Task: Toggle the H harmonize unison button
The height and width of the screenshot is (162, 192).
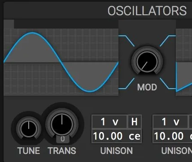Action: [x=135, y=122]
